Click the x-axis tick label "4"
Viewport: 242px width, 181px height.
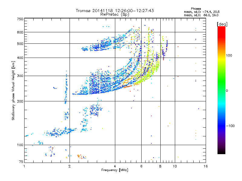(x=115, y=166)
